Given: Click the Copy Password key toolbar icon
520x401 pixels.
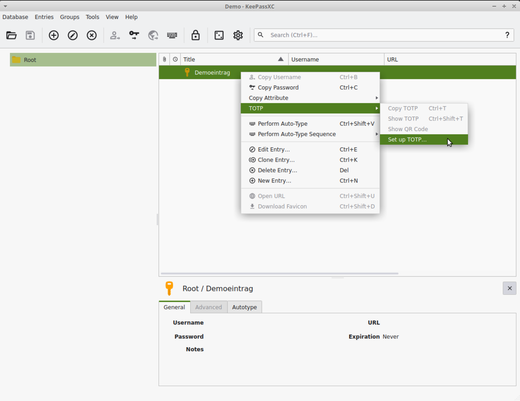Looking at the screenshot, I should pos(134,35).
